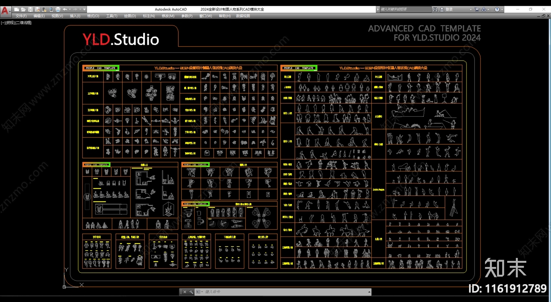Open the 视图(V) menu
The width and height of the screenshot is (551, 302).
57,16
